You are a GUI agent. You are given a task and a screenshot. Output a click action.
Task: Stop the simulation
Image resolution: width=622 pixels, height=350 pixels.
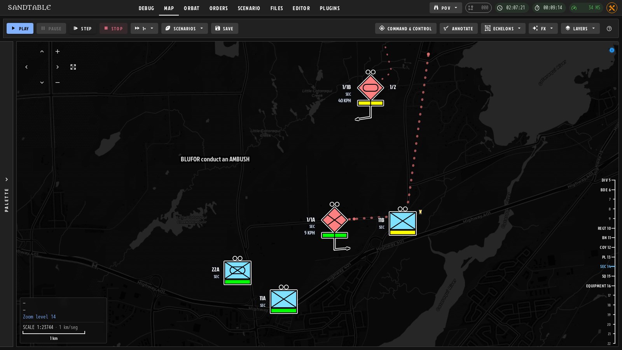click(x=113, y=28)
